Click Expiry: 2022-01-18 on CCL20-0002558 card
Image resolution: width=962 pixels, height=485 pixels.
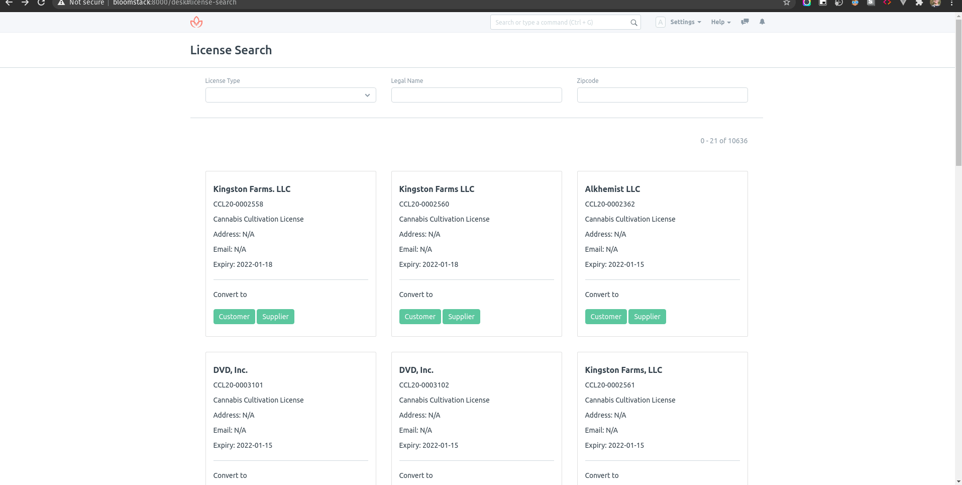243,264
